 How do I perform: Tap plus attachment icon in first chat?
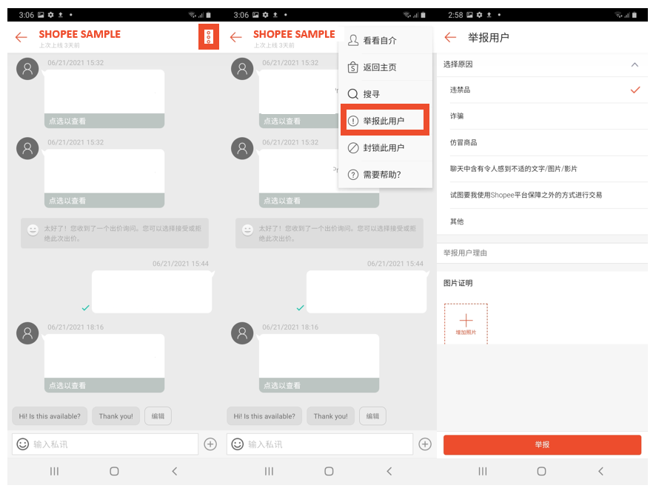tap(210, 444)
